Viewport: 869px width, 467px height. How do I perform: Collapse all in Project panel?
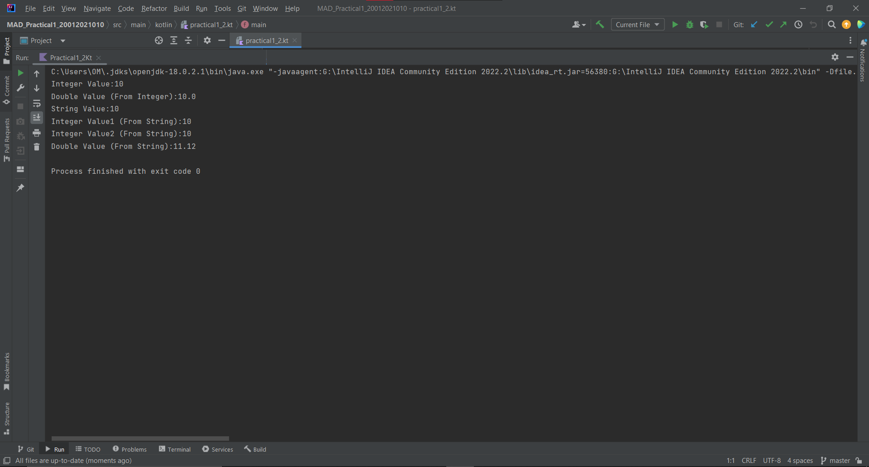[x=188, y=40]
